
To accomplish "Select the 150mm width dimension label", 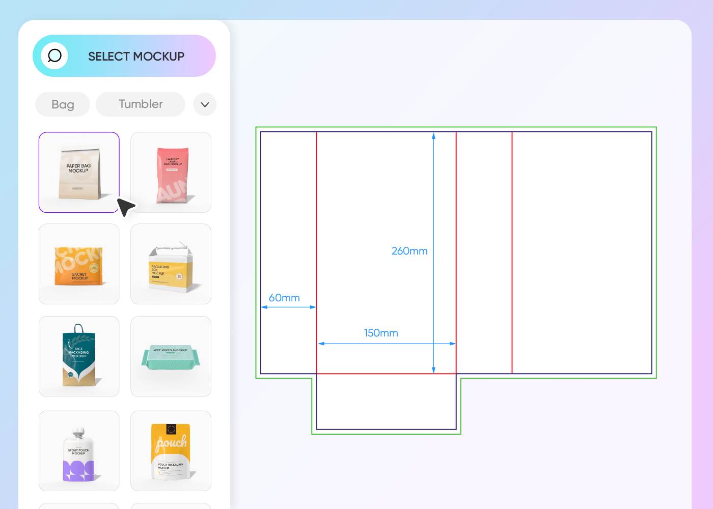I will 381,333.
